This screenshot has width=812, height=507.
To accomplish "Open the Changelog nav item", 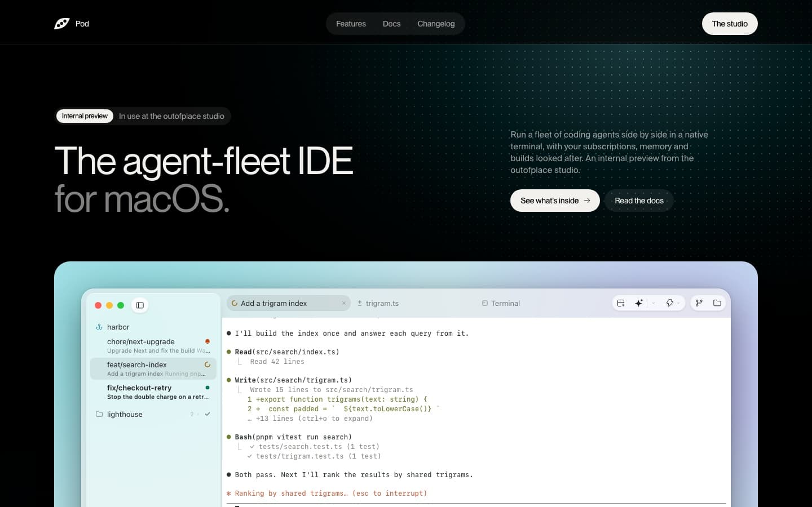I will click(x=436, y=24).
